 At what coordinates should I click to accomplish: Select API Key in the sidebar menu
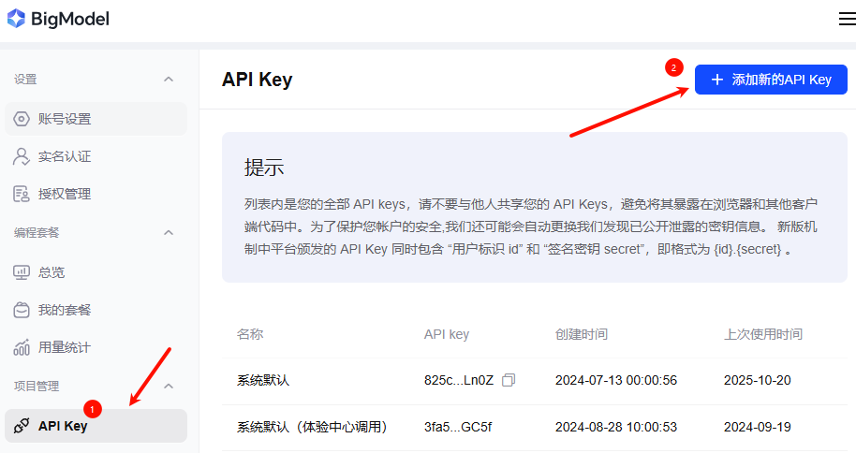coord(63,426)
